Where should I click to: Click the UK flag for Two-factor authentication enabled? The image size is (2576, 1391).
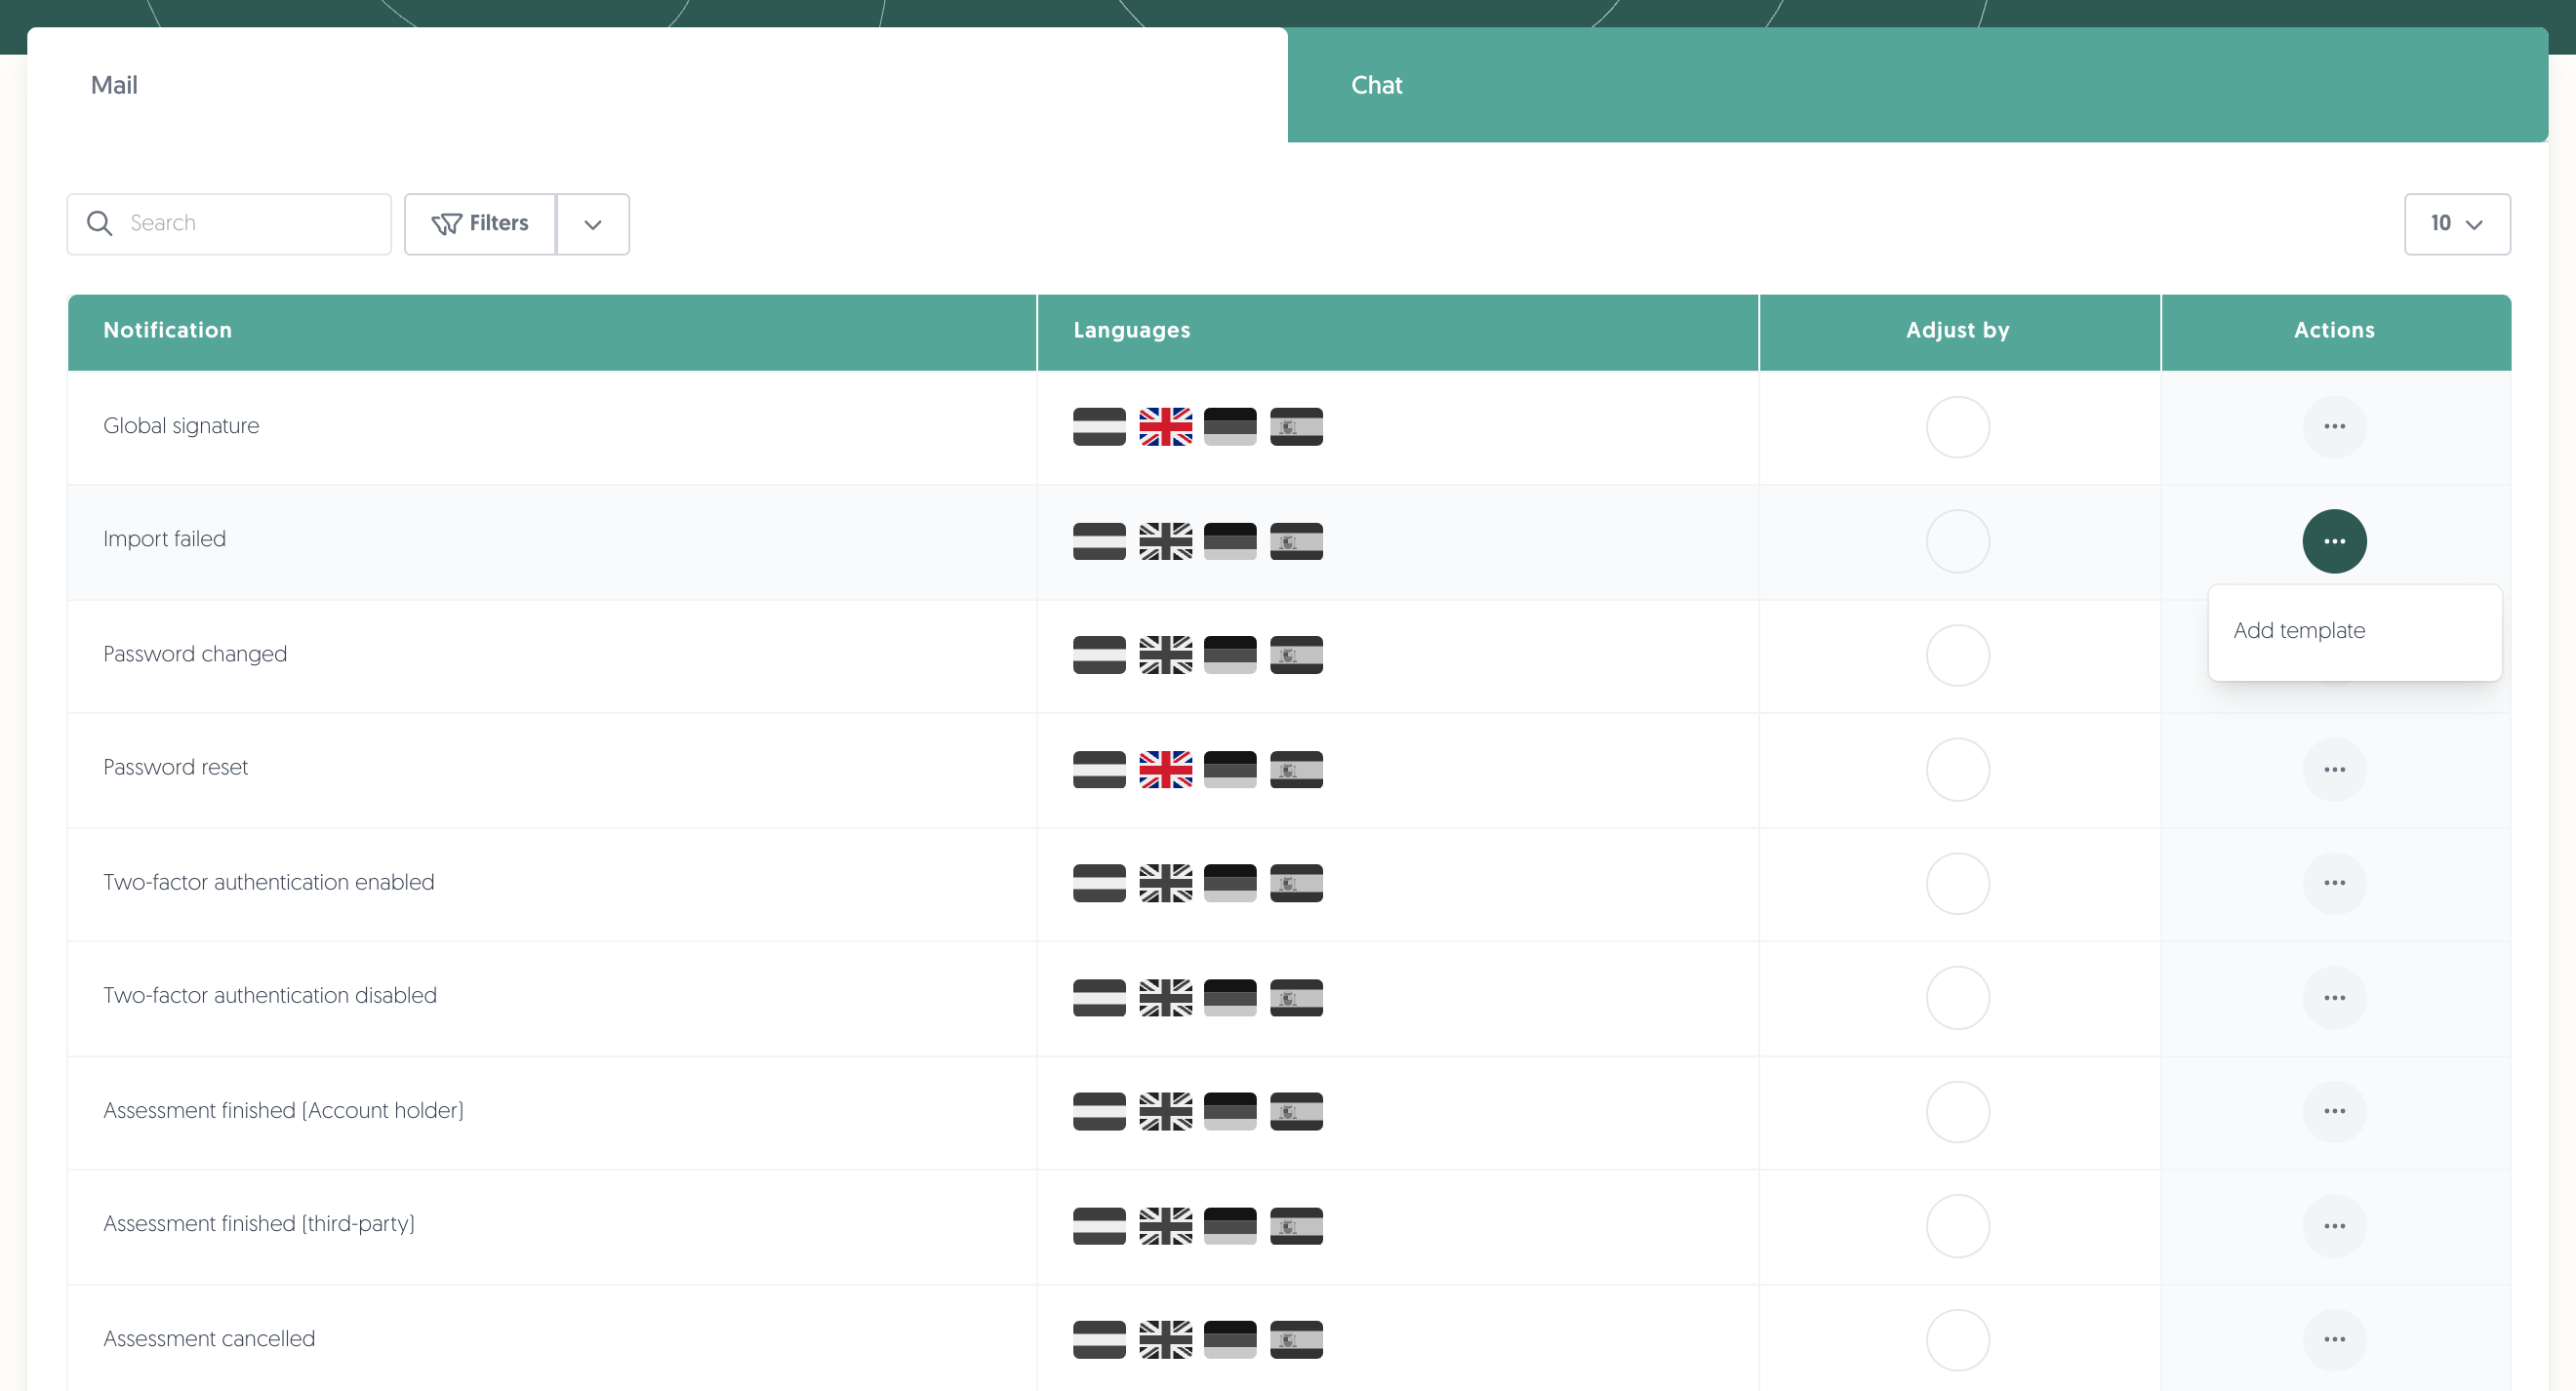tap(1165, 883)
